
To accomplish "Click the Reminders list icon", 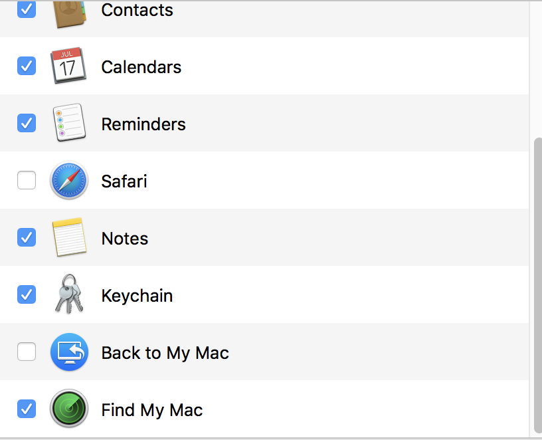I will click(x=69, y=122).
